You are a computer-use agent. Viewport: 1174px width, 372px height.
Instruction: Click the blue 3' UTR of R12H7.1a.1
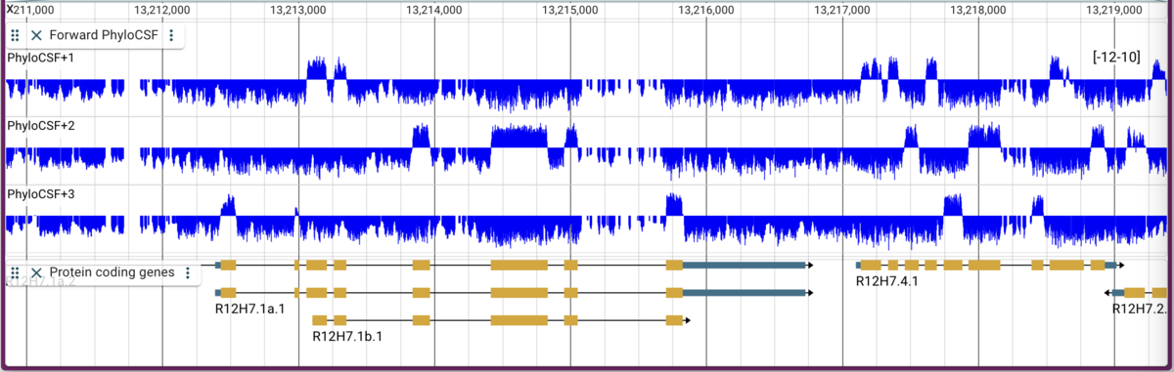(744, 293)
